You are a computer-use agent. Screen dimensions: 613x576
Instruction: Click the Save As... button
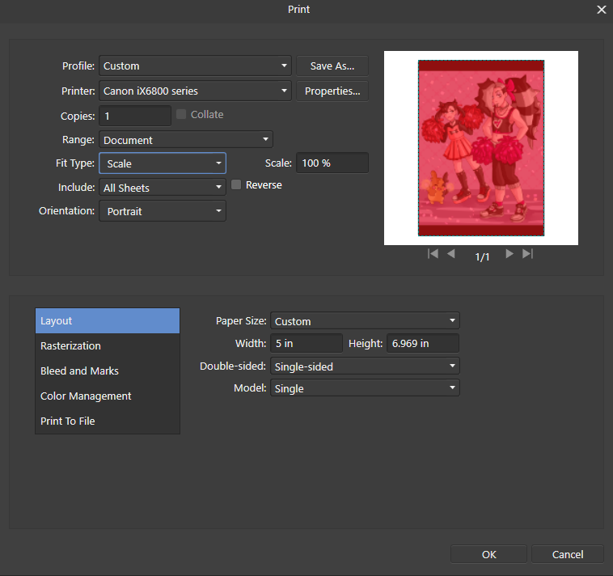332,66
